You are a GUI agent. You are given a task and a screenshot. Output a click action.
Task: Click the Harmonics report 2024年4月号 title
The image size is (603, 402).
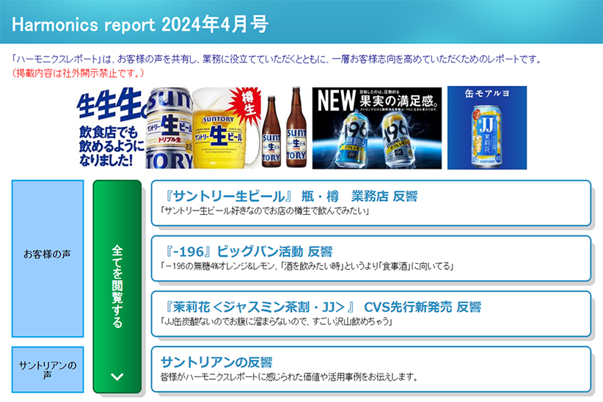point(140,24)
